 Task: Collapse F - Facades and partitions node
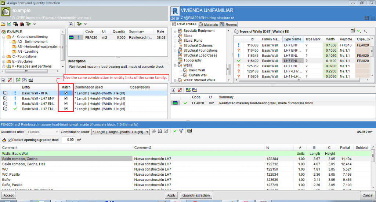pyautogui.click(x=4, y=67)
